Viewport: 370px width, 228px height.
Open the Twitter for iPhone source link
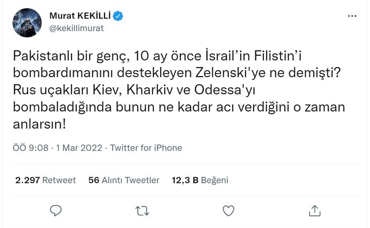coord(146,148)
